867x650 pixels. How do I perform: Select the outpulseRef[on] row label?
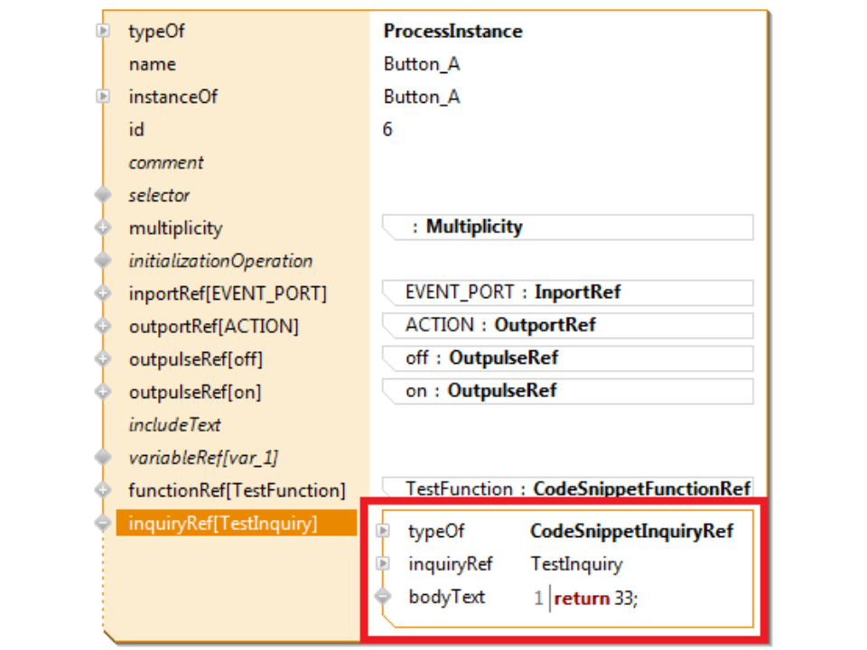[x=194, y=392]
